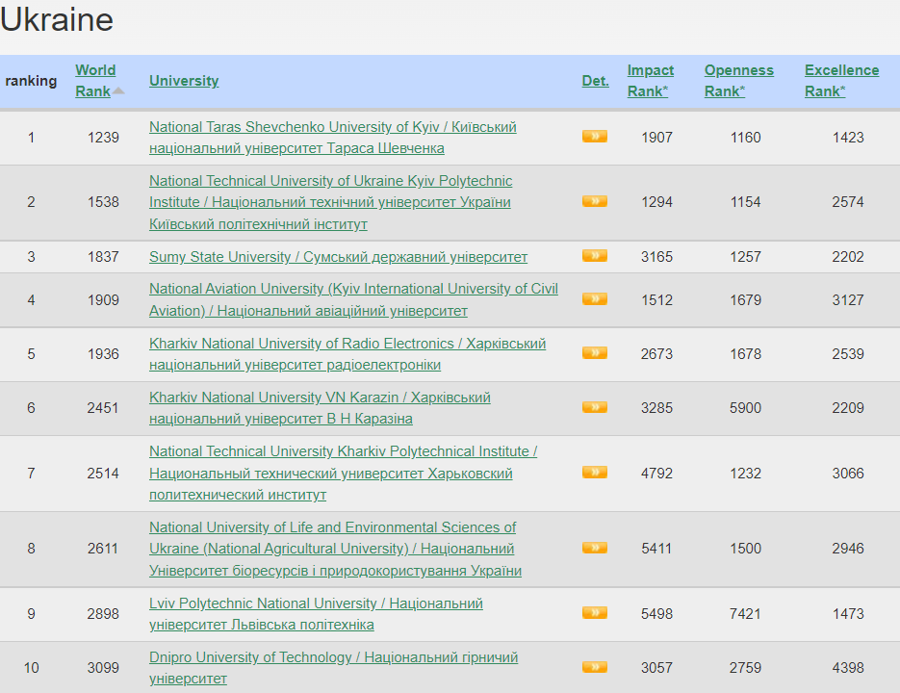The height and width of the screenshot is (693, 900).
Task: Open Lviv Polytechnic National University link
Action: click(x=316, y=614)
